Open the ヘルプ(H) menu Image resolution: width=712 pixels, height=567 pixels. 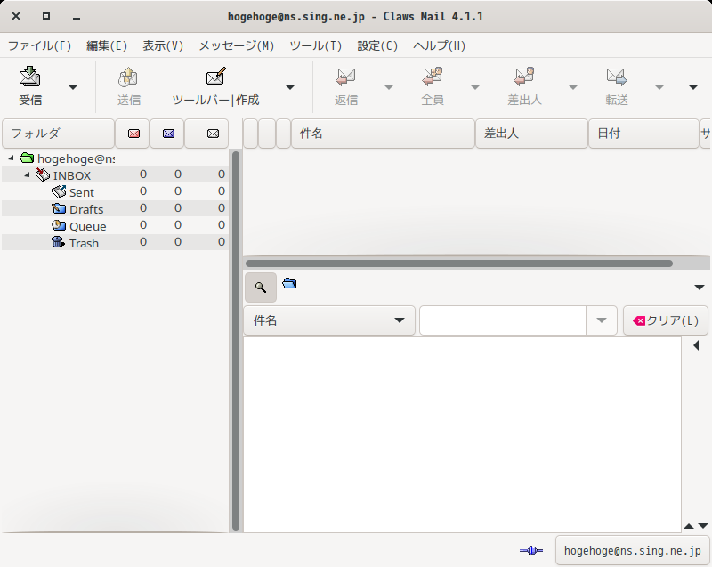[x=439, y=45]
